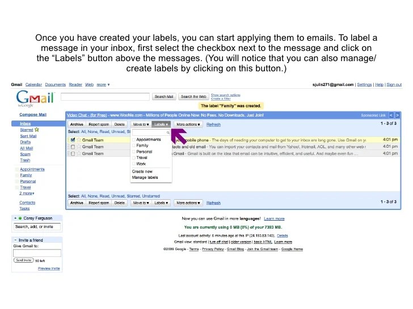The width and height of the screenshot is (413, 309).
Task: Click the star icon beside Starred
Action: click(37, 130)
